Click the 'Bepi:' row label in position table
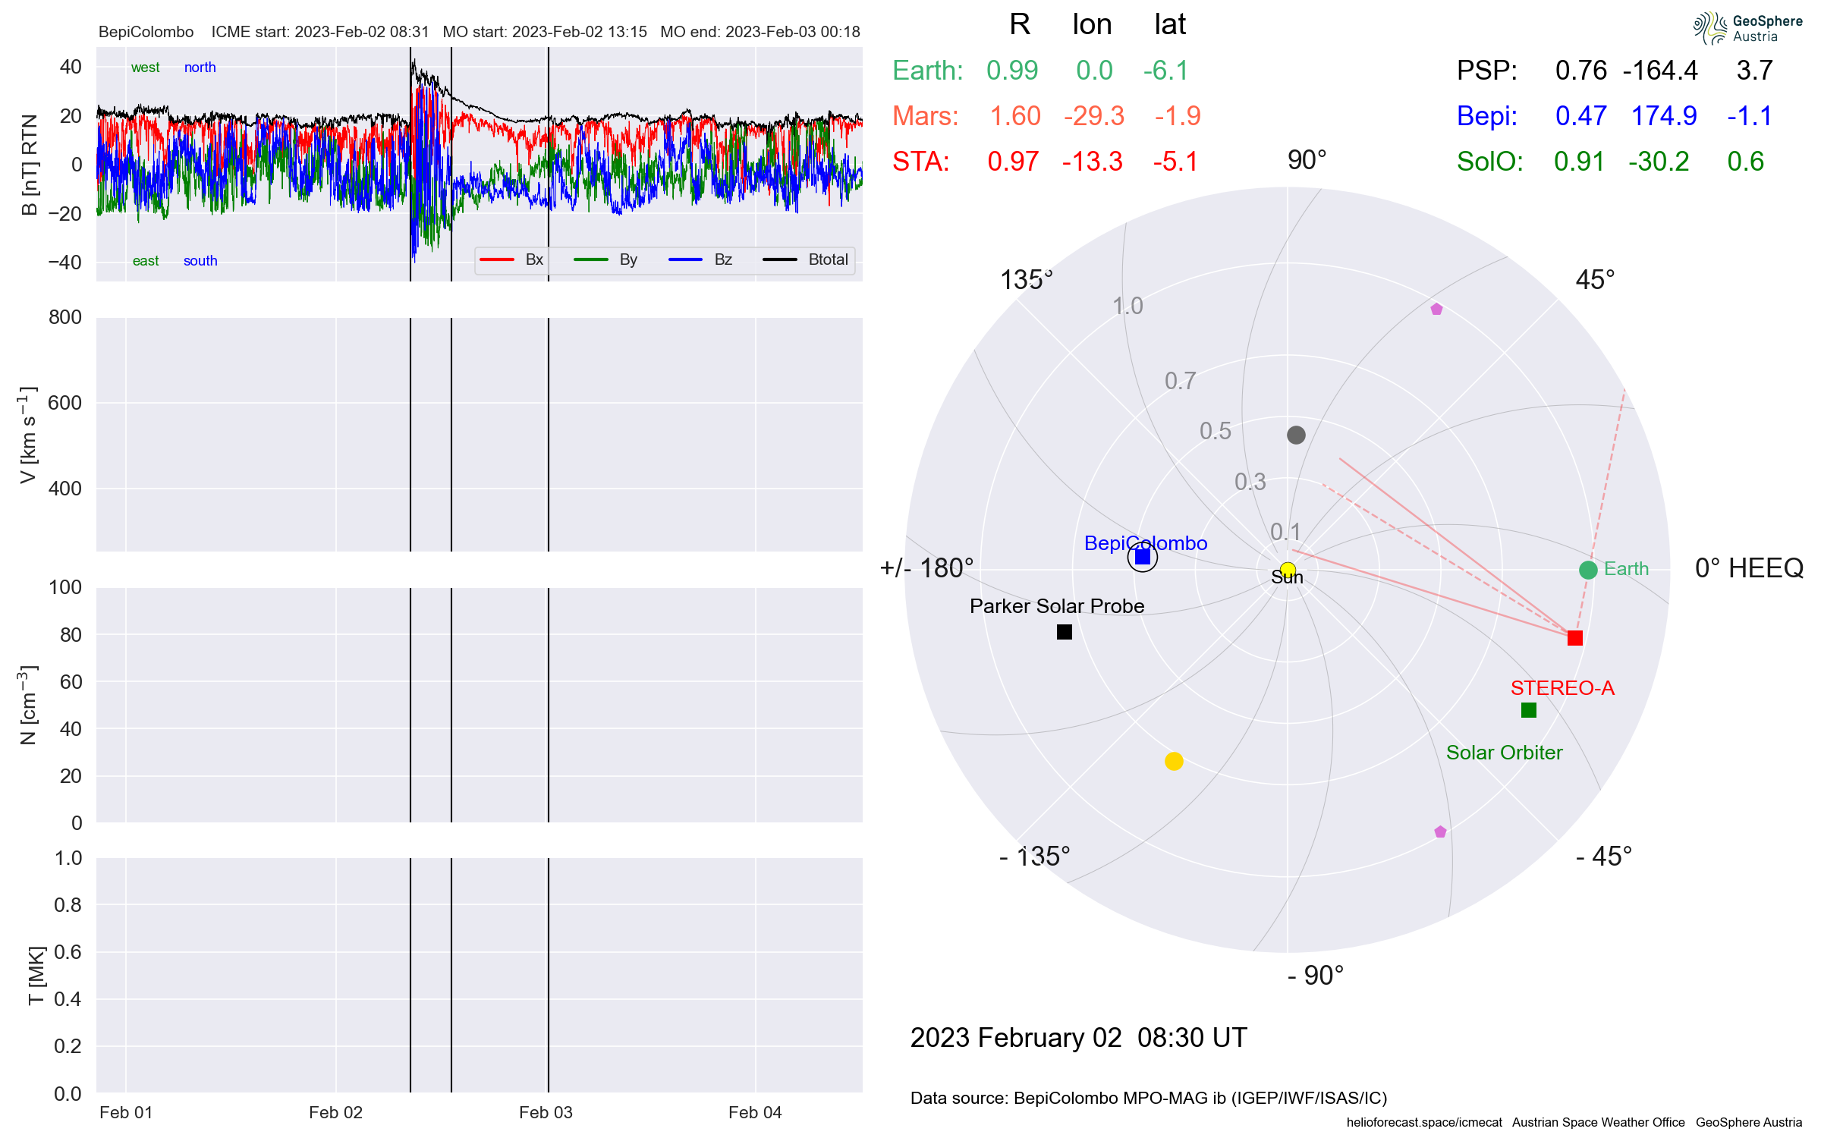The image size is (1821, 1138). (1487, 116)
